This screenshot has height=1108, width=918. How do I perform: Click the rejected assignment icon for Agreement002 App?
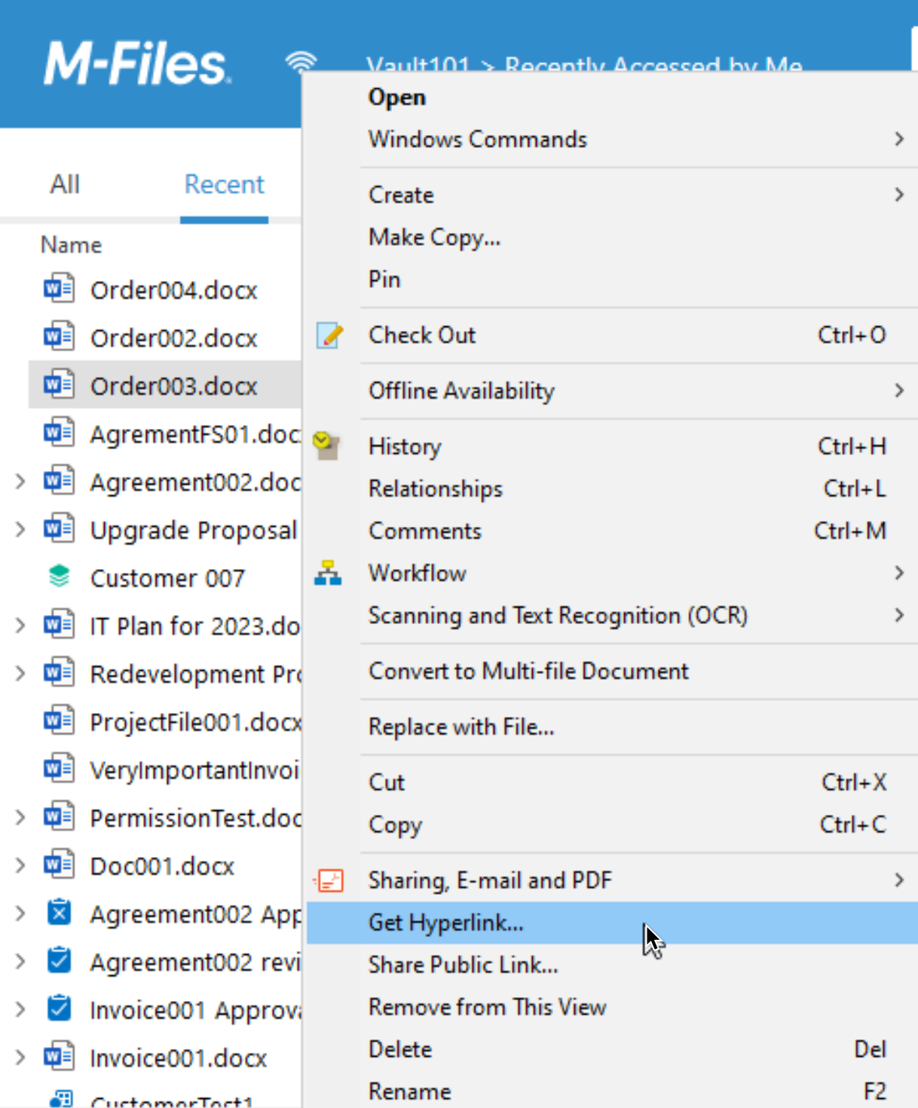59,913
